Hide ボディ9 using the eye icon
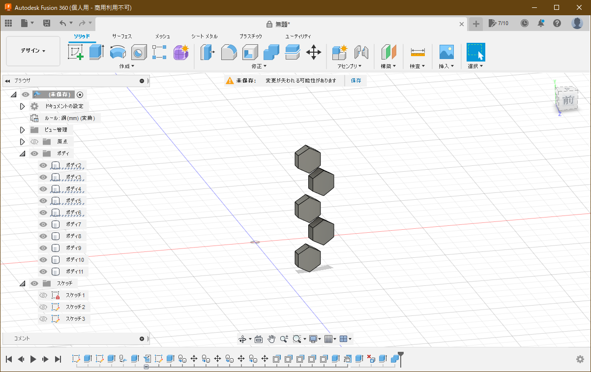The image size is (591, 372). 43,248
